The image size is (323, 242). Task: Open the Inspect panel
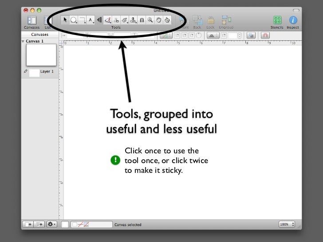click(x=293, y=23)
